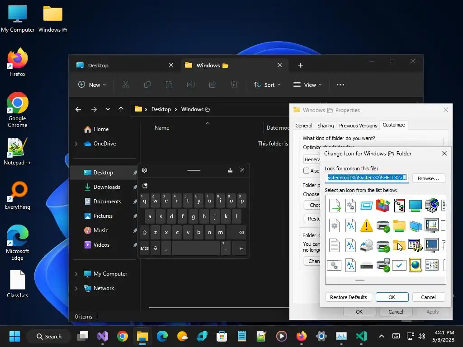Open the Previous Versions tab
The image size is (463, 347).
point(358,126)
